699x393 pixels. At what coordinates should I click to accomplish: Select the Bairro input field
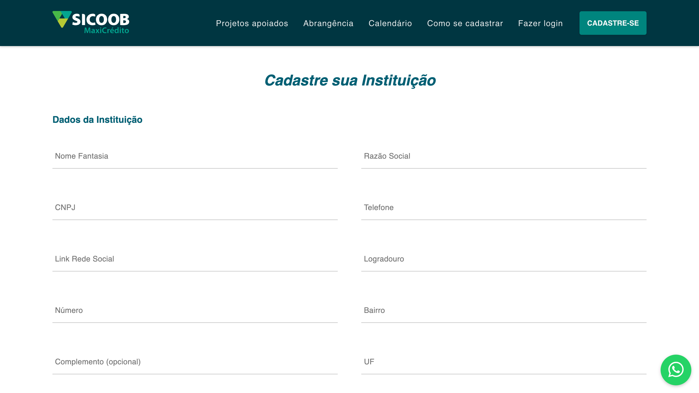(504, 311)
